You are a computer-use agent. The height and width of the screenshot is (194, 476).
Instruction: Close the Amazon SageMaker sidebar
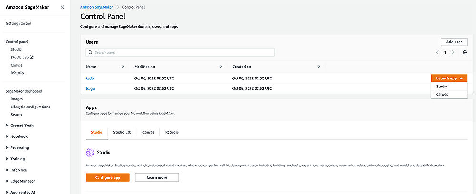tap(62, 7)
